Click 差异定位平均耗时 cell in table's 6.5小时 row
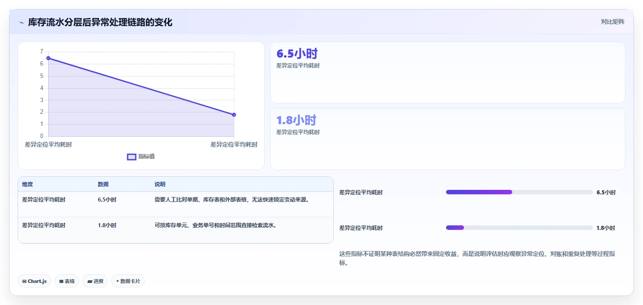This screenshot has width=643, height=305. (x=44, y=200)
